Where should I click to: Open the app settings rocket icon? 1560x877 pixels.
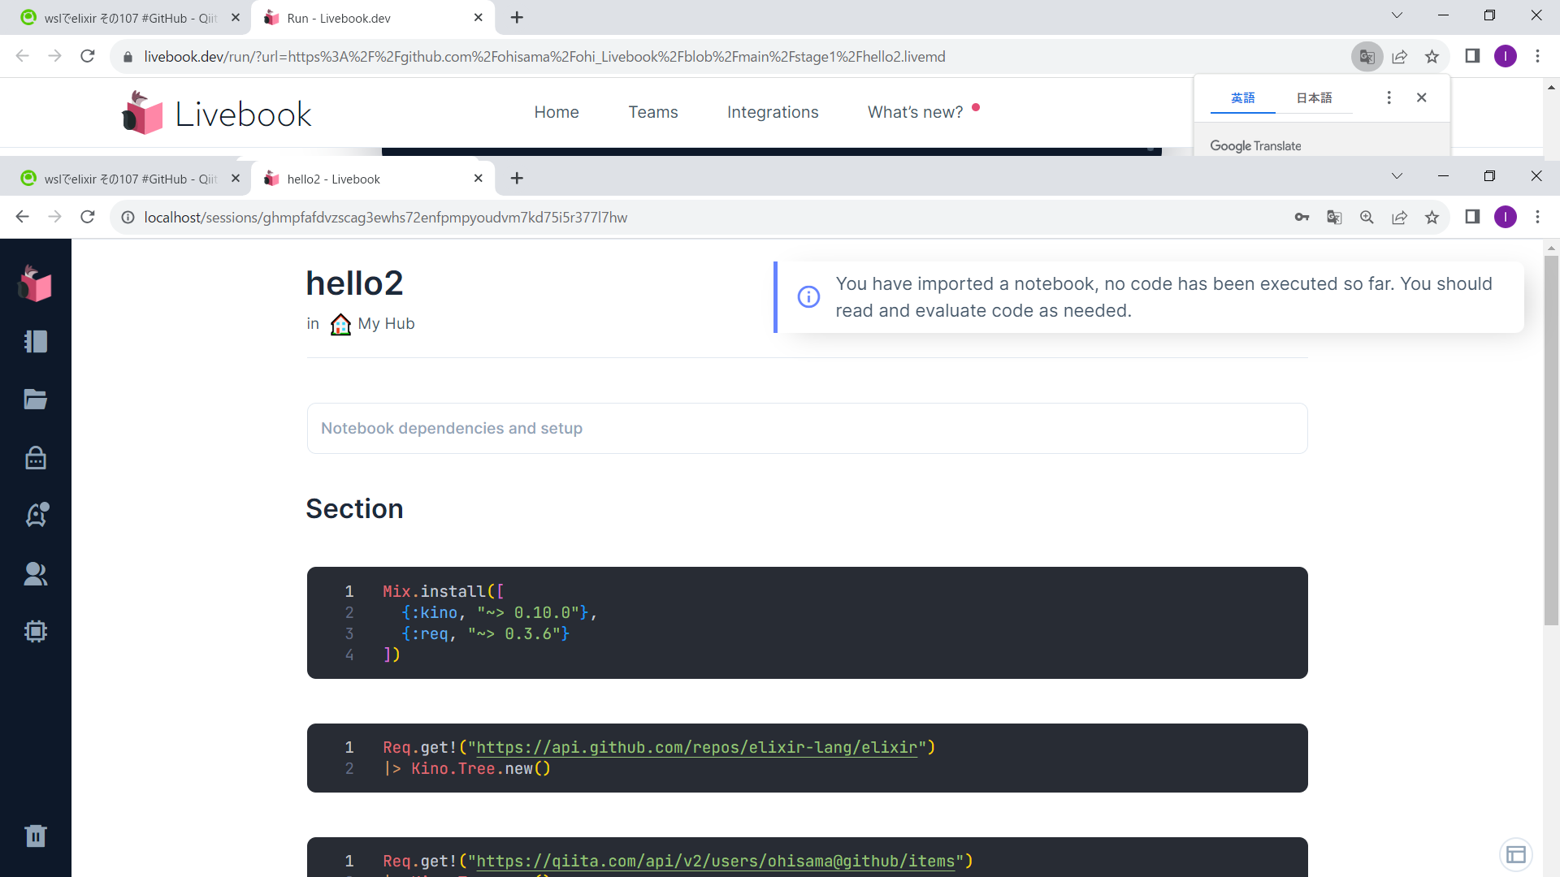tap(36, 515)
